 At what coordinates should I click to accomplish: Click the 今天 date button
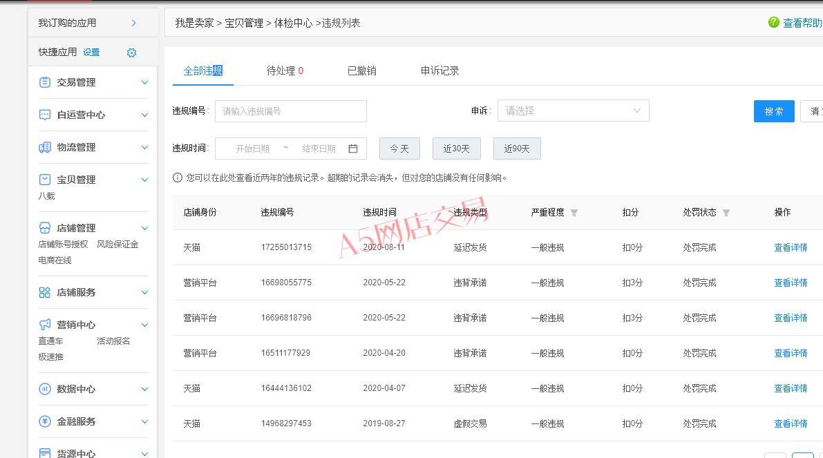399,149
